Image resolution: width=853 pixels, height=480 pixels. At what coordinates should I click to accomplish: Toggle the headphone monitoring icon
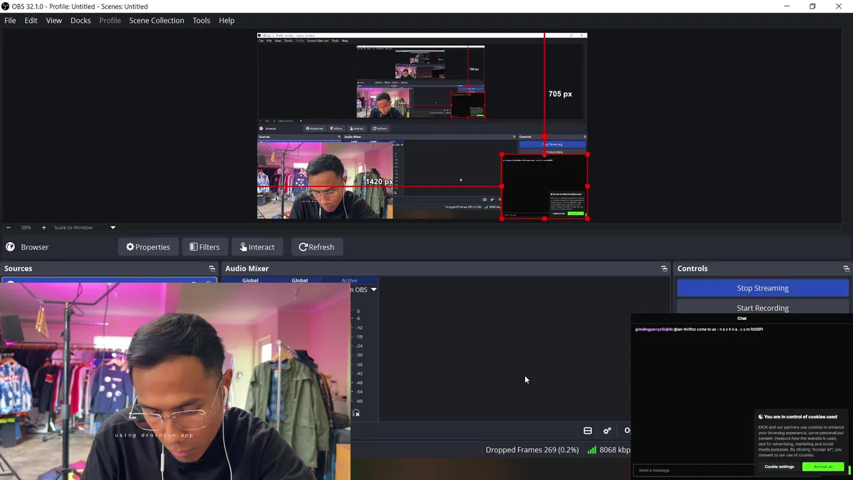[357, 413]
